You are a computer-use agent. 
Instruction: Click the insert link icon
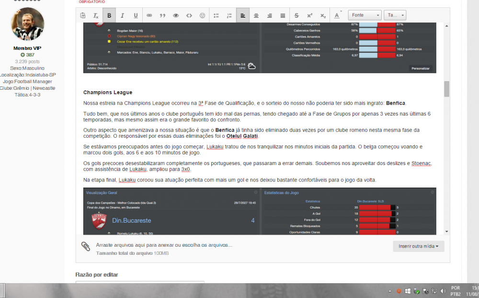[149, 15]
